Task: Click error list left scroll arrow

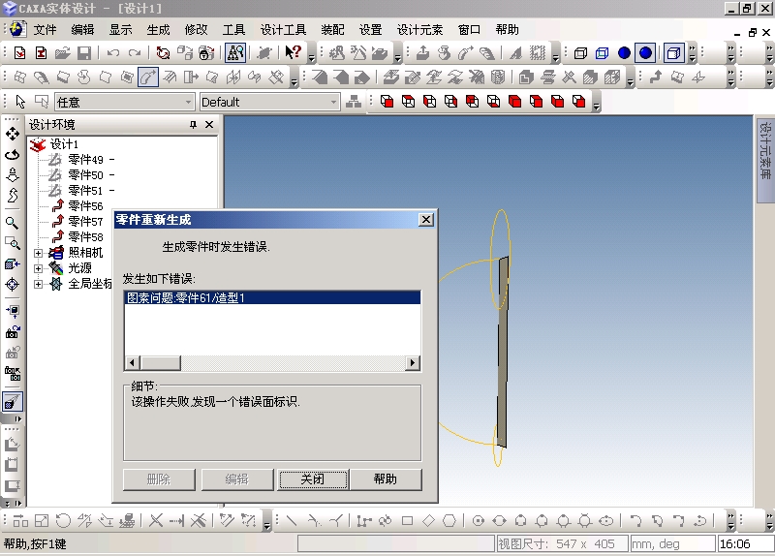Action: 132,363
